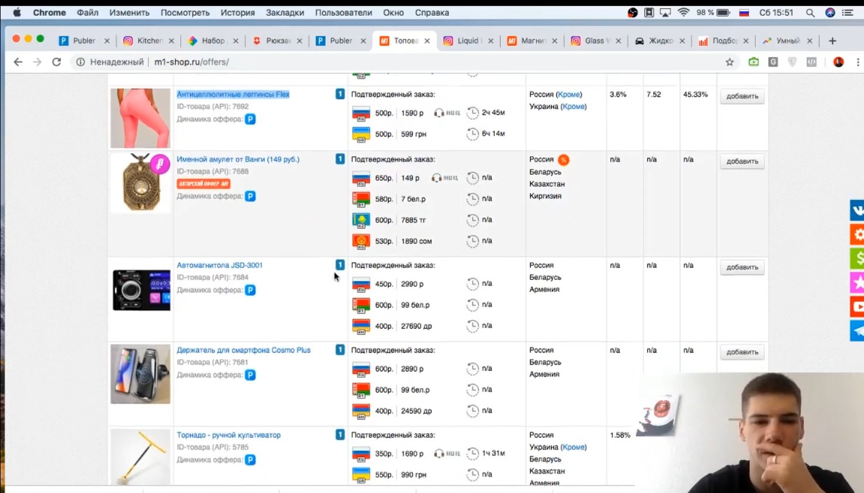
Task: Open the YouTube sidebar widget icon
Action: click(858, 306)
